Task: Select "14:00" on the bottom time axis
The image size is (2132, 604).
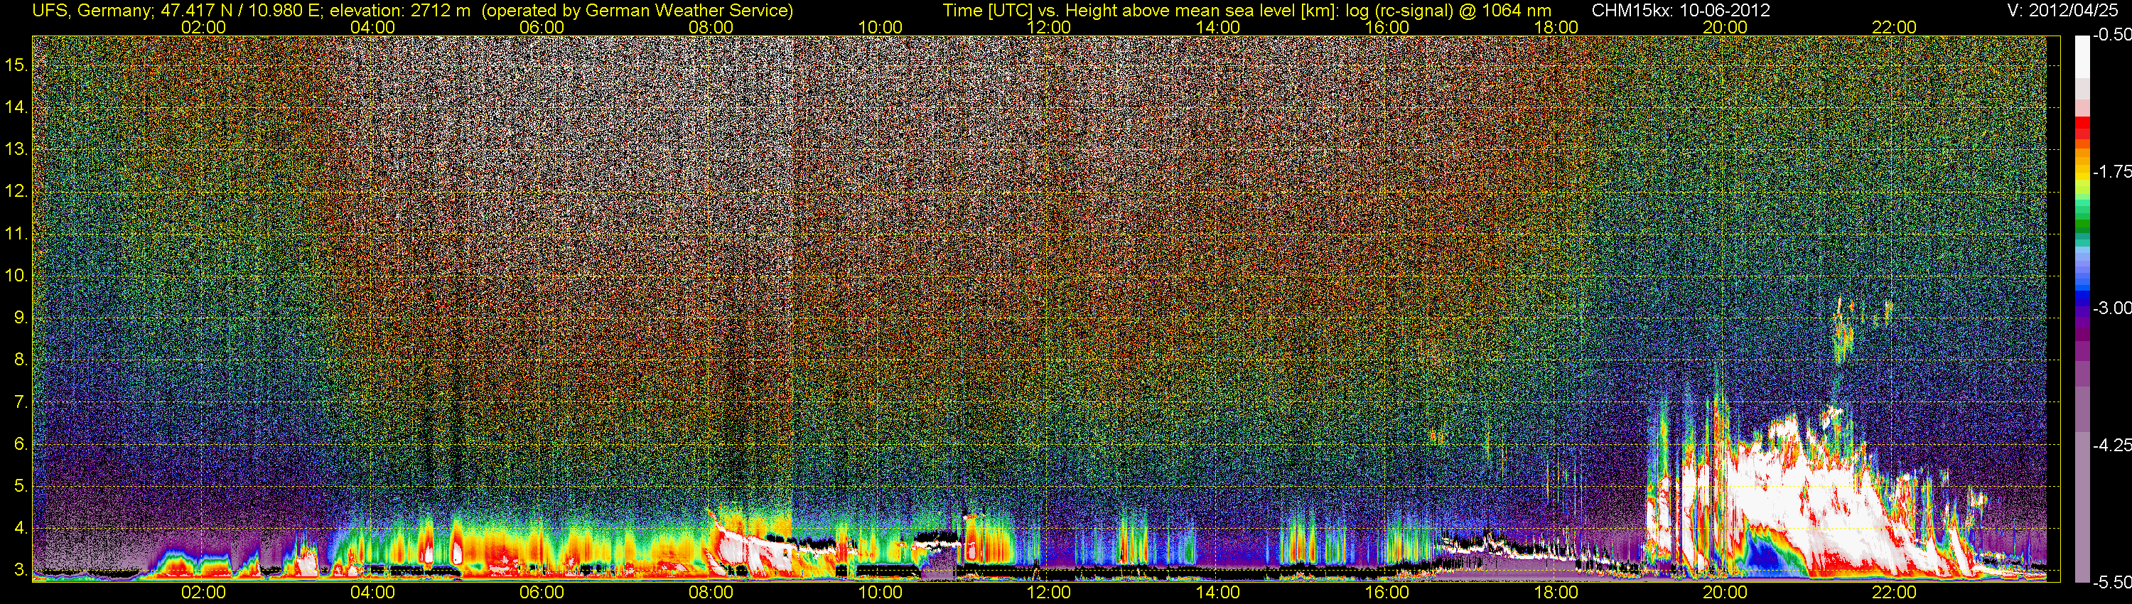Action: [1218, 593]
